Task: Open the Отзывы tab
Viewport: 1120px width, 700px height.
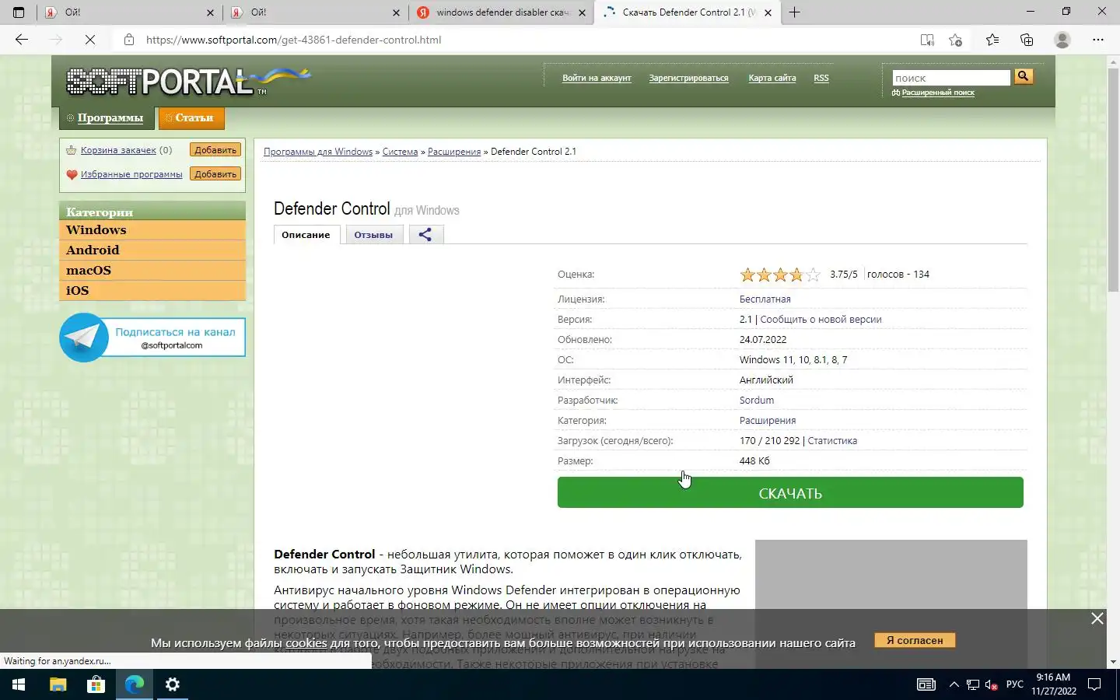Action: [x=373, y=235]
